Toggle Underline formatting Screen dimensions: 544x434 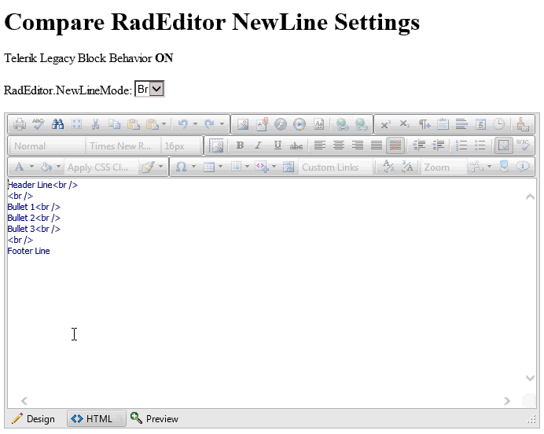coord(278,145)
